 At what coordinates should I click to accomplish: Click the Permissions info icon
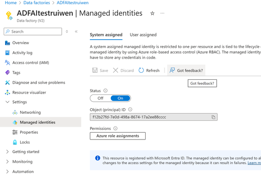115,129
